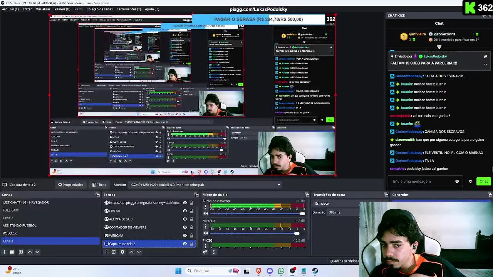Open Visualizar menu
Screen dimensions: 493x277
pos(43,9)
